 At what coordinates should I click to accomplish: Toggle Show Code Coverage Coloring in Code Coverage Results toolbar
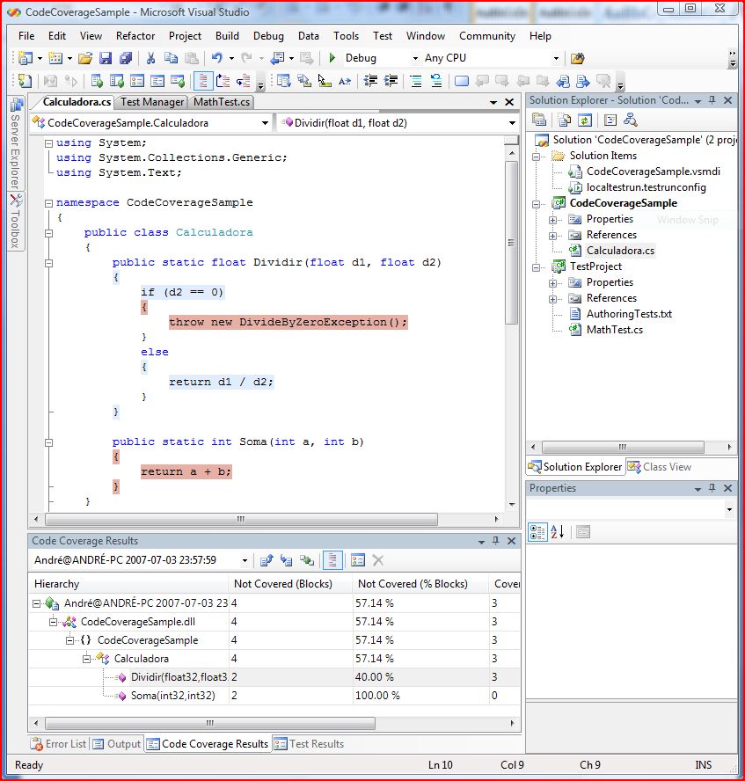pos(332,560)
